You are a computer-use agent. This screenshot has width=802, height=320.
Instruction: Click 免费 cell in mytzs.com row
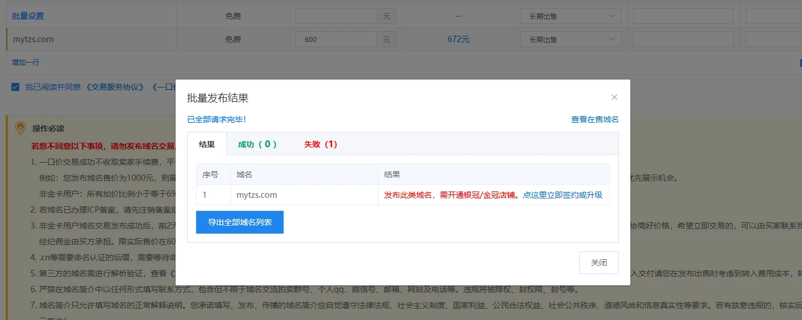tap(233, 39)
